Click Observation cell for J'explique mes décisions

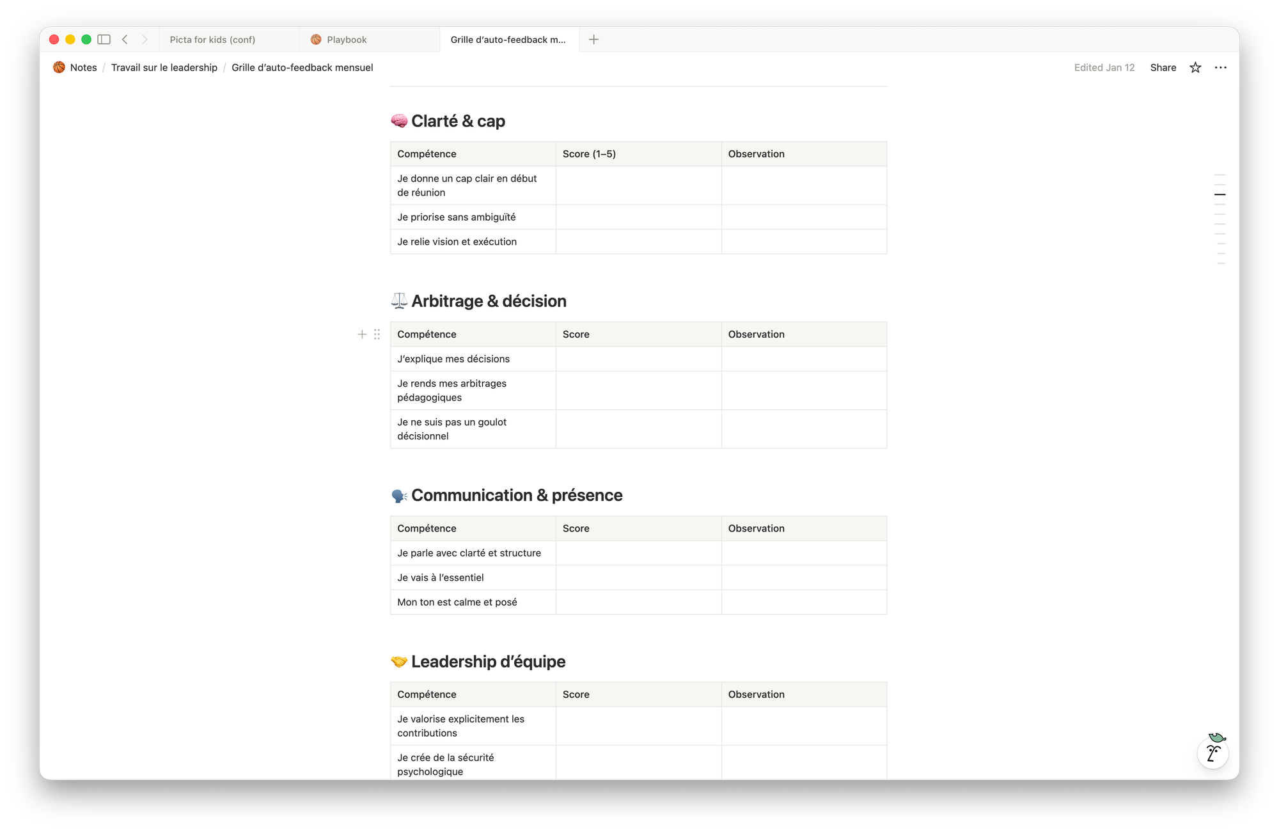click(x=804, y=359)
